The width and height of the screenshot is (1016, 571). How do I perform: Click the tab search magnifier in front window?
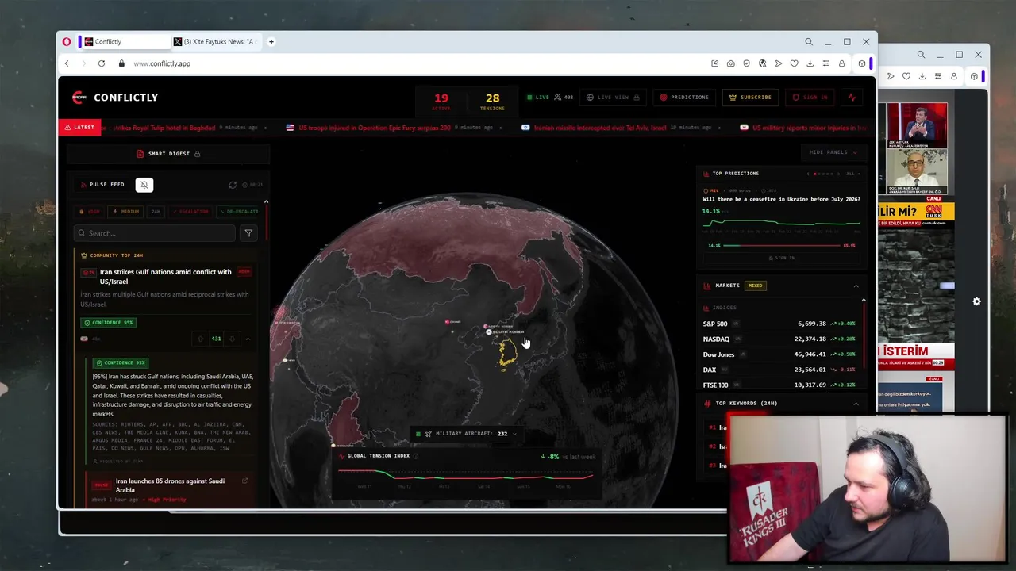[809, 41]
